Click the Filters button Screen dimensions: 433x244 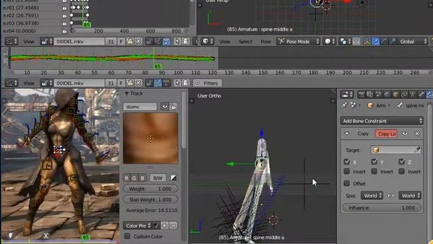tap(208, 83)
